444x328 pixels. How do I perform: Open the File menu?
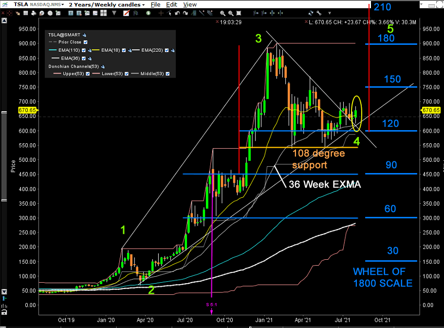[155, 4]
